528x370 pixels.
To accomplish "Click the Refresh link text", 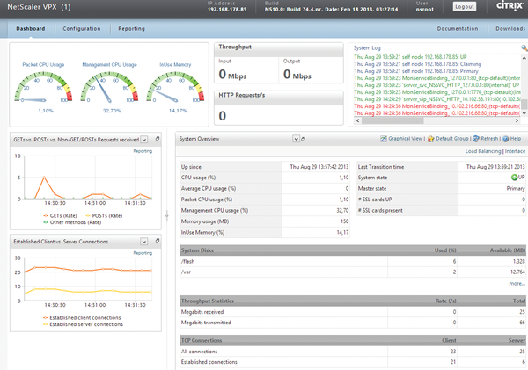I will coord(489,139).
